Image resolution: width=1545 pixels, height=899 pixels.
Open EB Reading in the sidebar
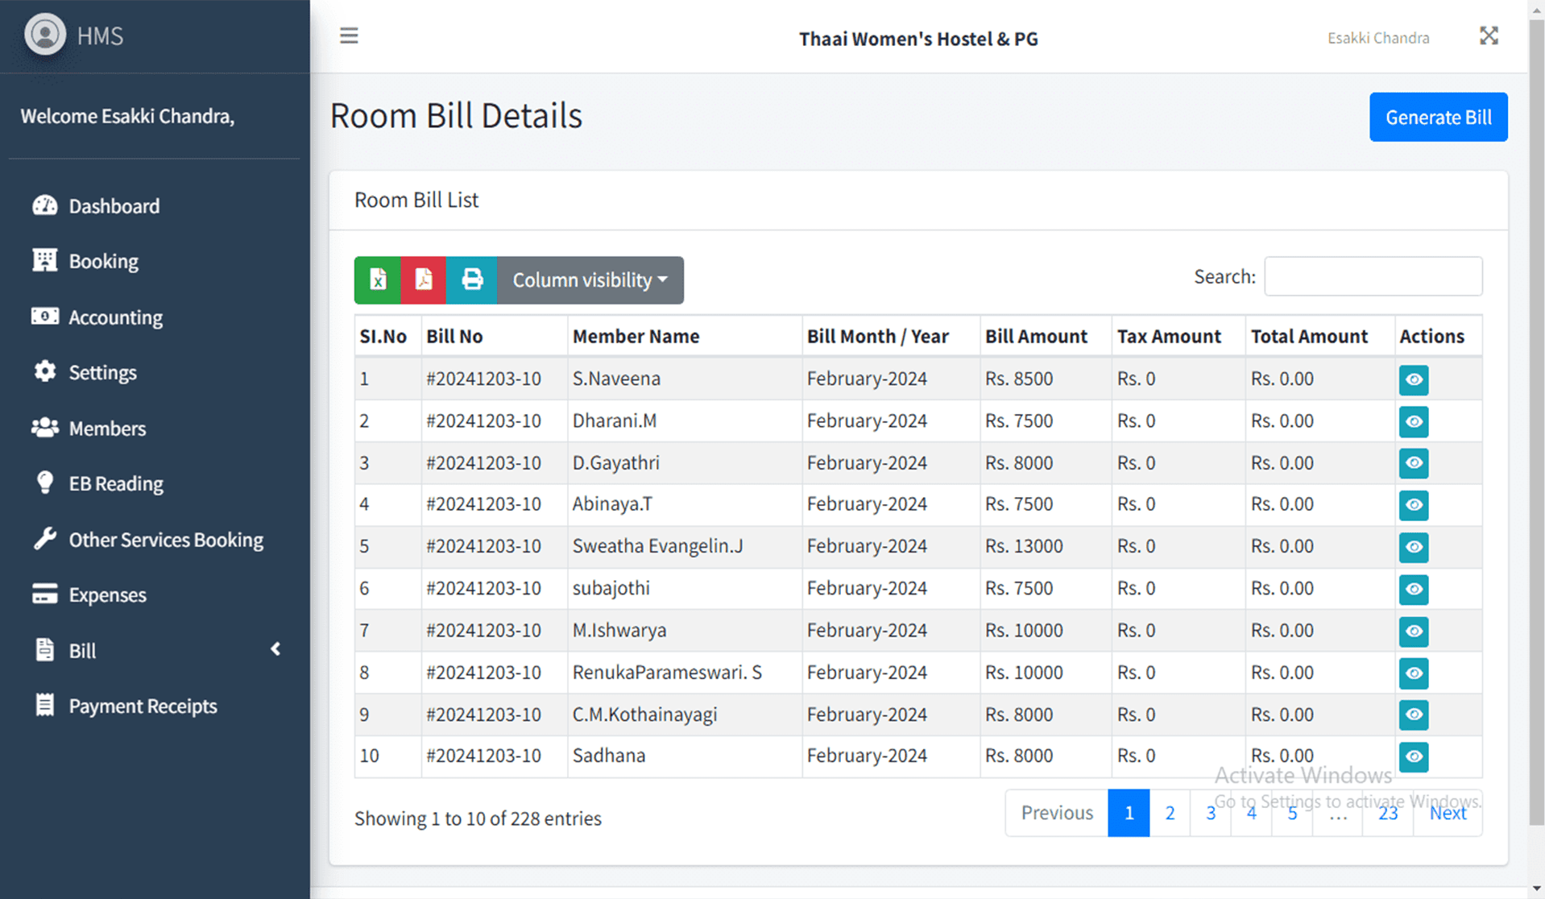(x=116, y=483)
